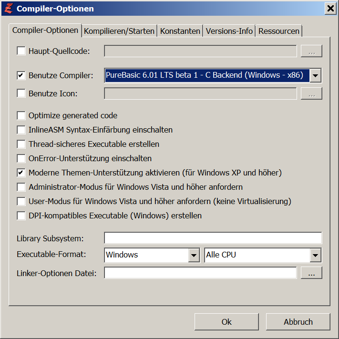339x339 pixels.
Task: Confirm with the Ok button
Action: [x=226, y=322]
